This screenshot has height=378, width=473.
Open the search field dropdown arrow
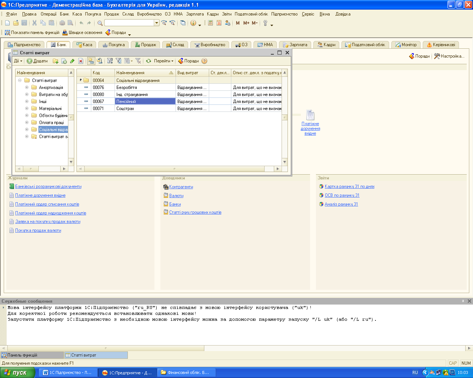tap(157, 23)
